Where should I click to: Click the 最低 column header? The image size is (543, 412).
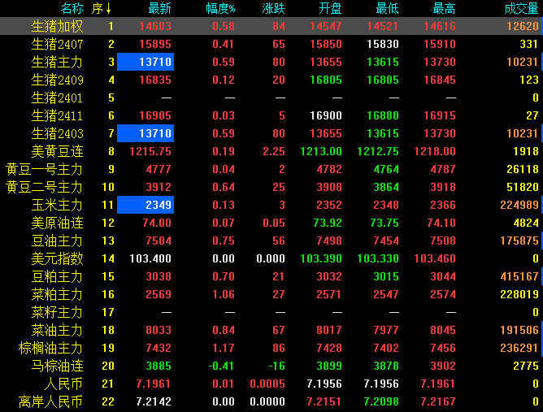pos(387,9)
